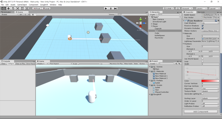
Task: Click the Stats button
Action: click(x=136, y=64)
